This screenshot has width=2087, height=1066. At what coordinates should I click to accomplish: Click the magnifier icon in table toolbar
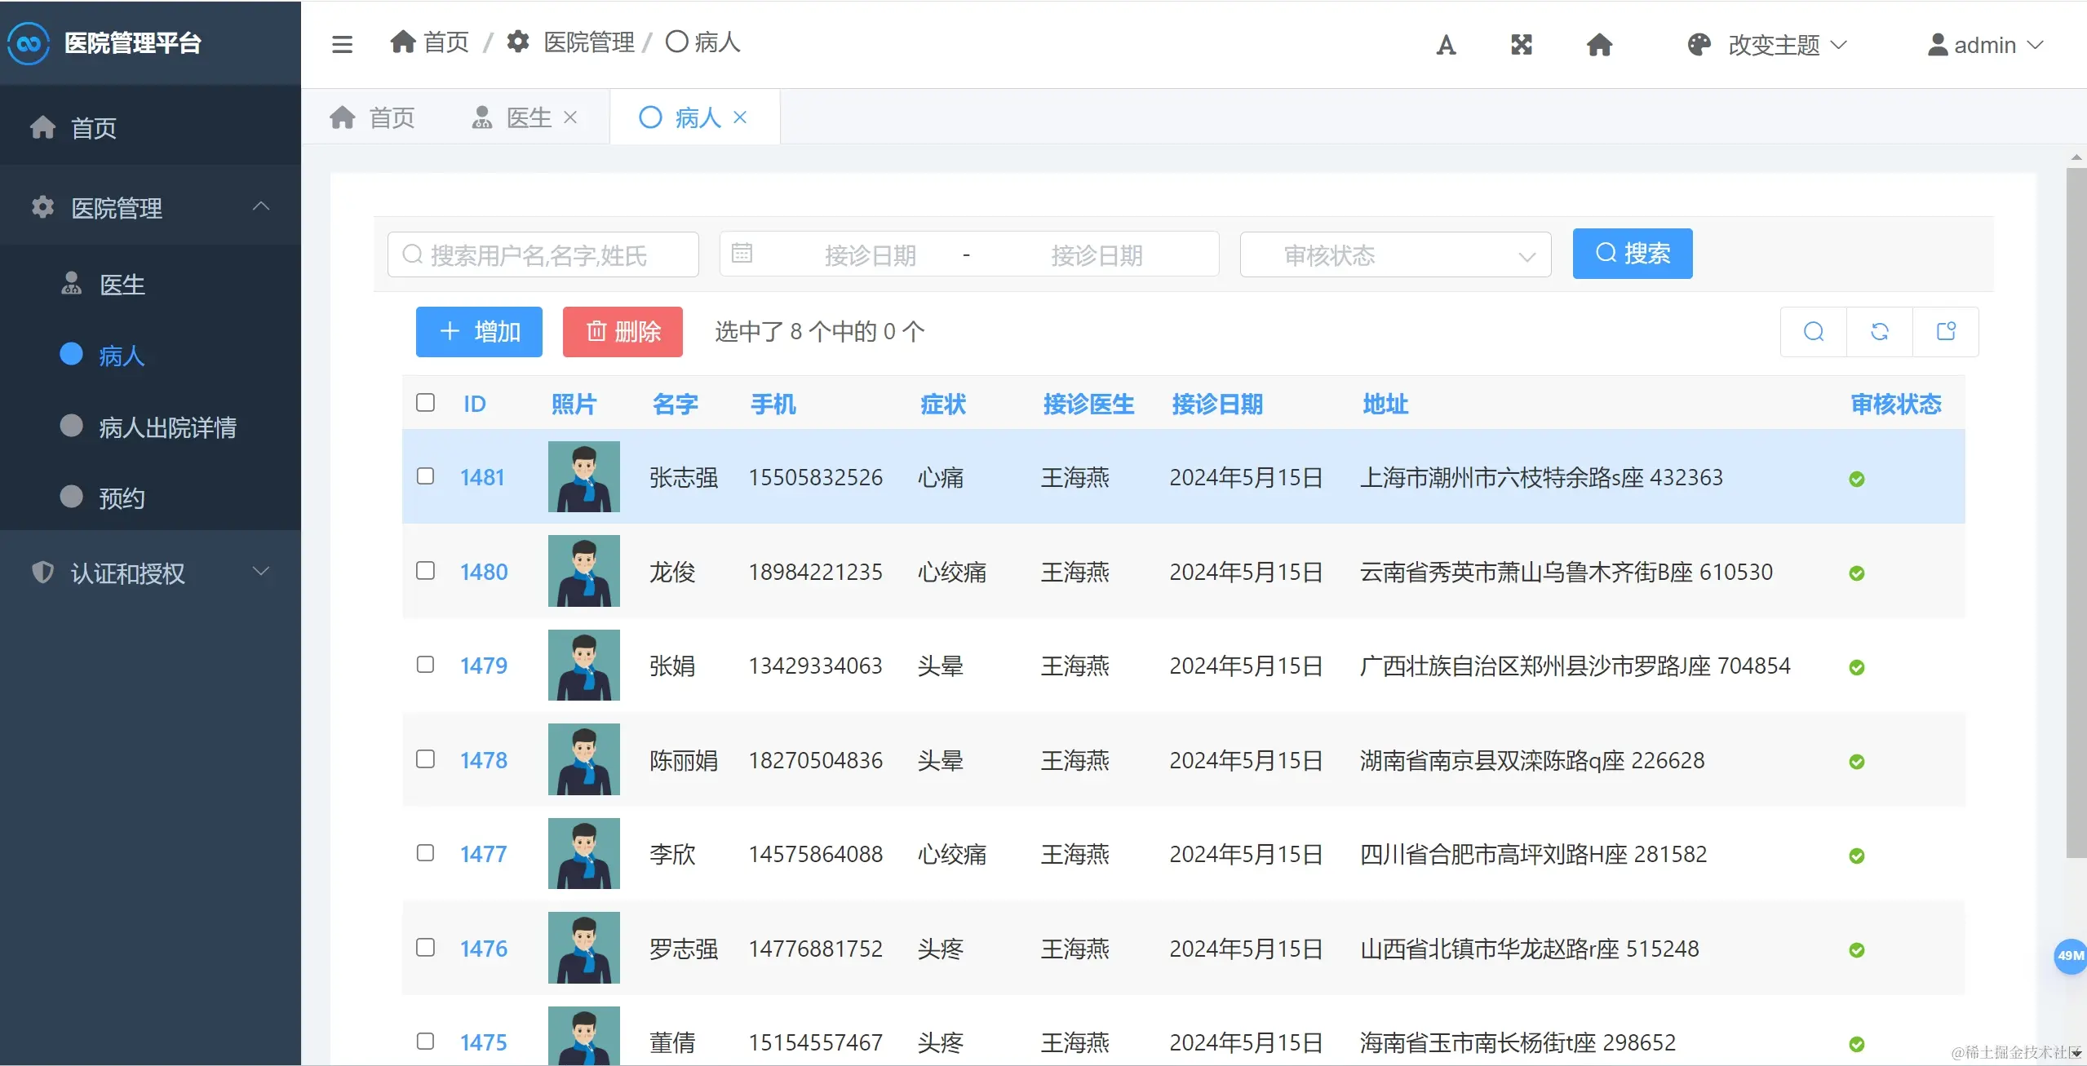point(1814,331)
